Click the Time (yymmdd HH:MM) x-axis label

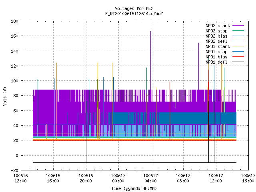click(x=134, y=188)
